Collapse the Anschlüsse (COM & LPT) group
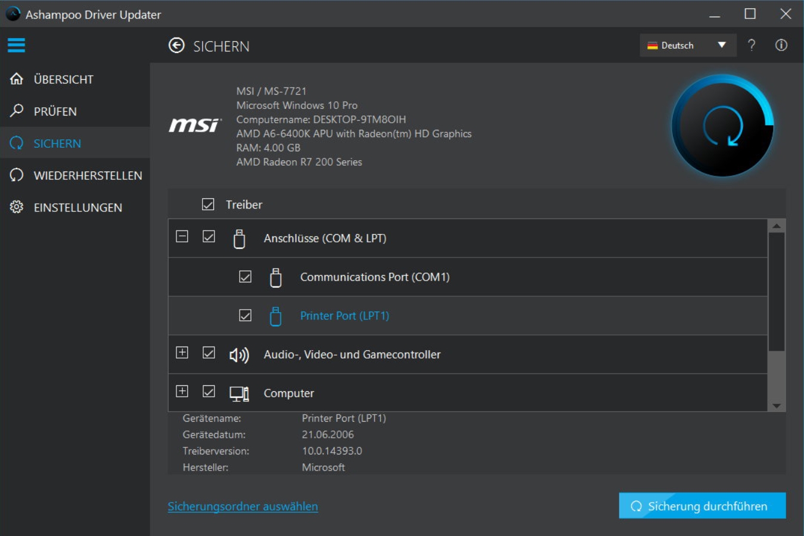804x536 pixels. pyautogui.click(x=182, y=236)
